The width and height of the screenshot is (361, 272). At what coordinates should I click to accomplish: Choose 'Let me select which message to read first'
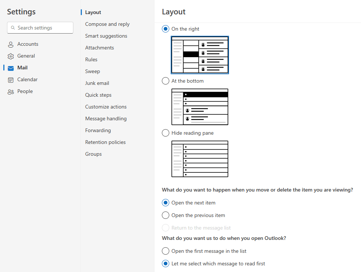click(x=166, y=264)
